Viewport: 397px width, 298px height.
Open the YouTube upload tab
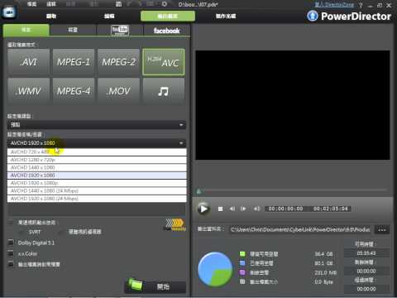coord(120,31)
